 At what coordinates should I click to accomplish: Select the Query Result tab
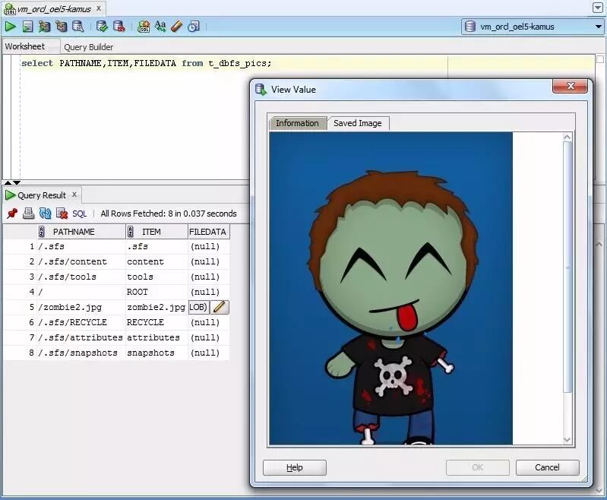click(42, 195)
